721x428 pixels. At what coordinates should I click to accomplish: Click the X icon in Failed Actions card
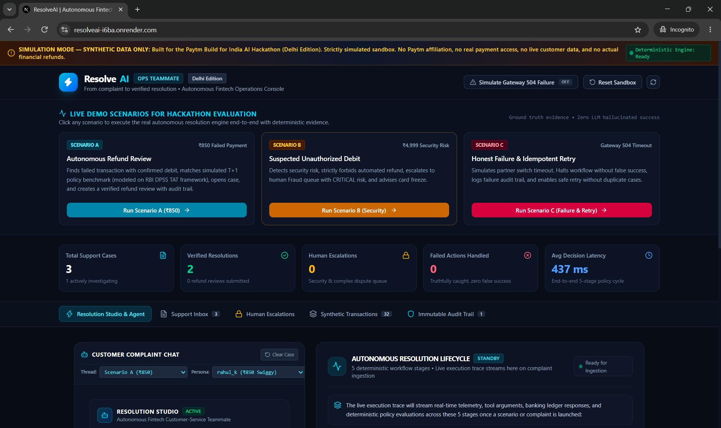click(528, 255)
